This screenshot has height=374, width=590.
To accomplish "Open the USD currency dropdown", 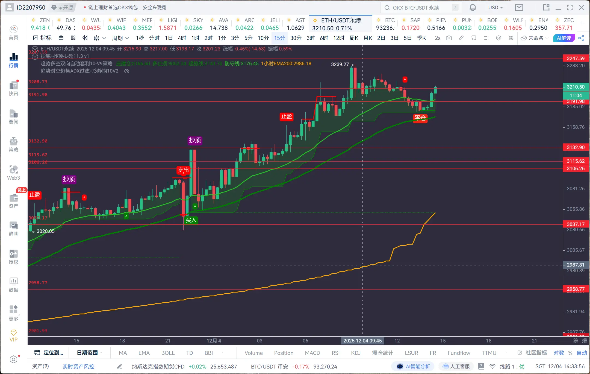I will coord(495,8).
